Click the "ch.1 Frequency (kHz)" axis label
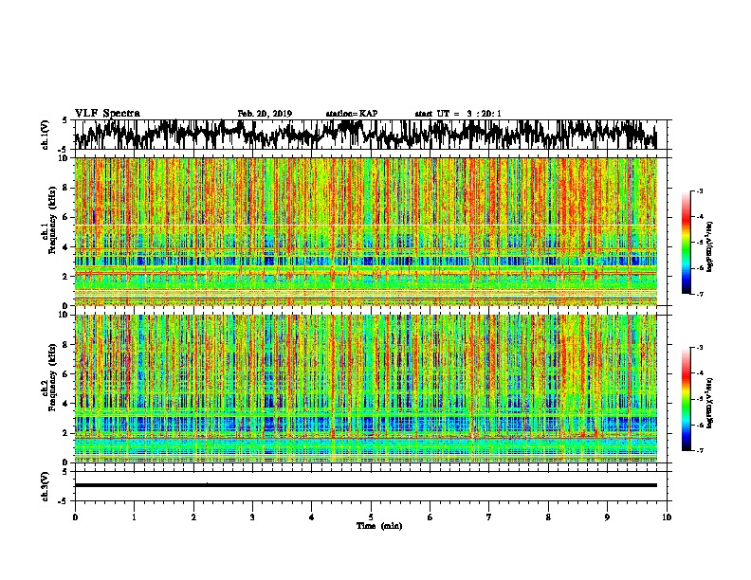The image size is (751, 580). point(48,220)
